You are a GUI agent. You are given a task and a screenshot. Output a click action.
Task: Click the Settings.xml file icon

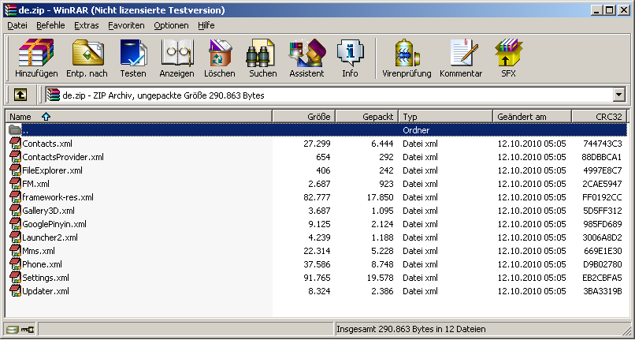[16, 278]
